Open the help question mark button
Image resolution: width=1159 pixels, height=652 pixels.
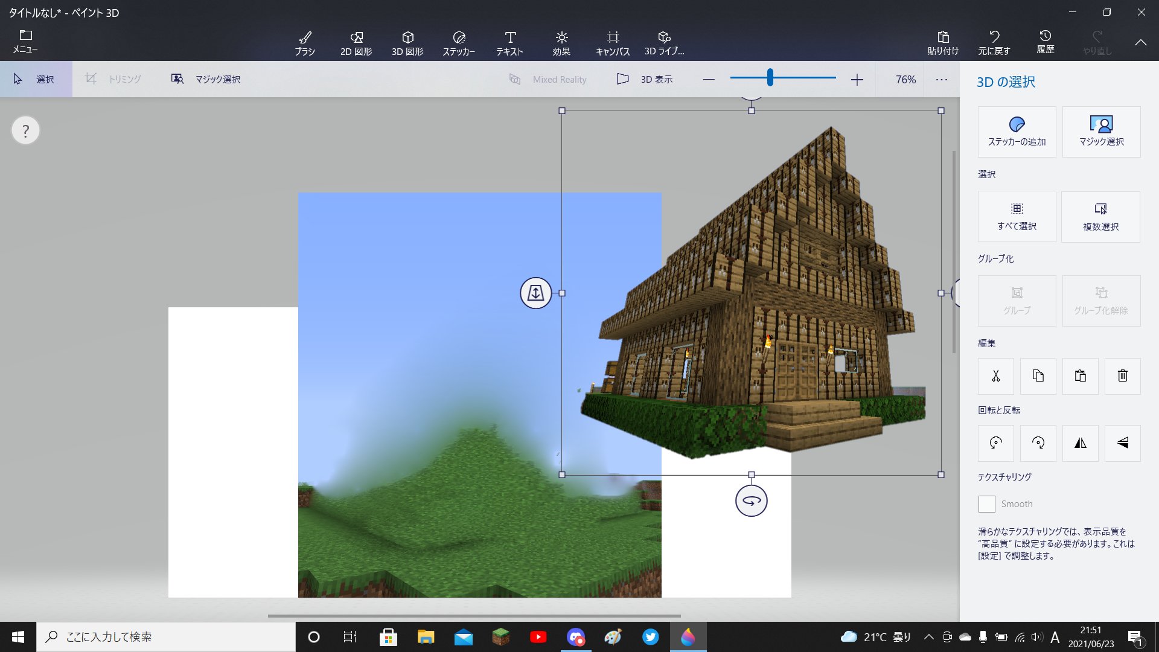tap(25, 130)
